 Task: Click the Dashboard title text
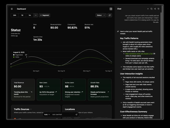[21, 9]
